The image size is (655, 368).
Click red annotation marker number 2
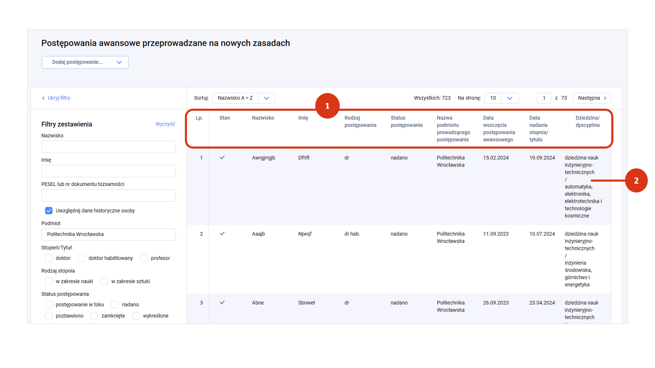tap(636, 181)
